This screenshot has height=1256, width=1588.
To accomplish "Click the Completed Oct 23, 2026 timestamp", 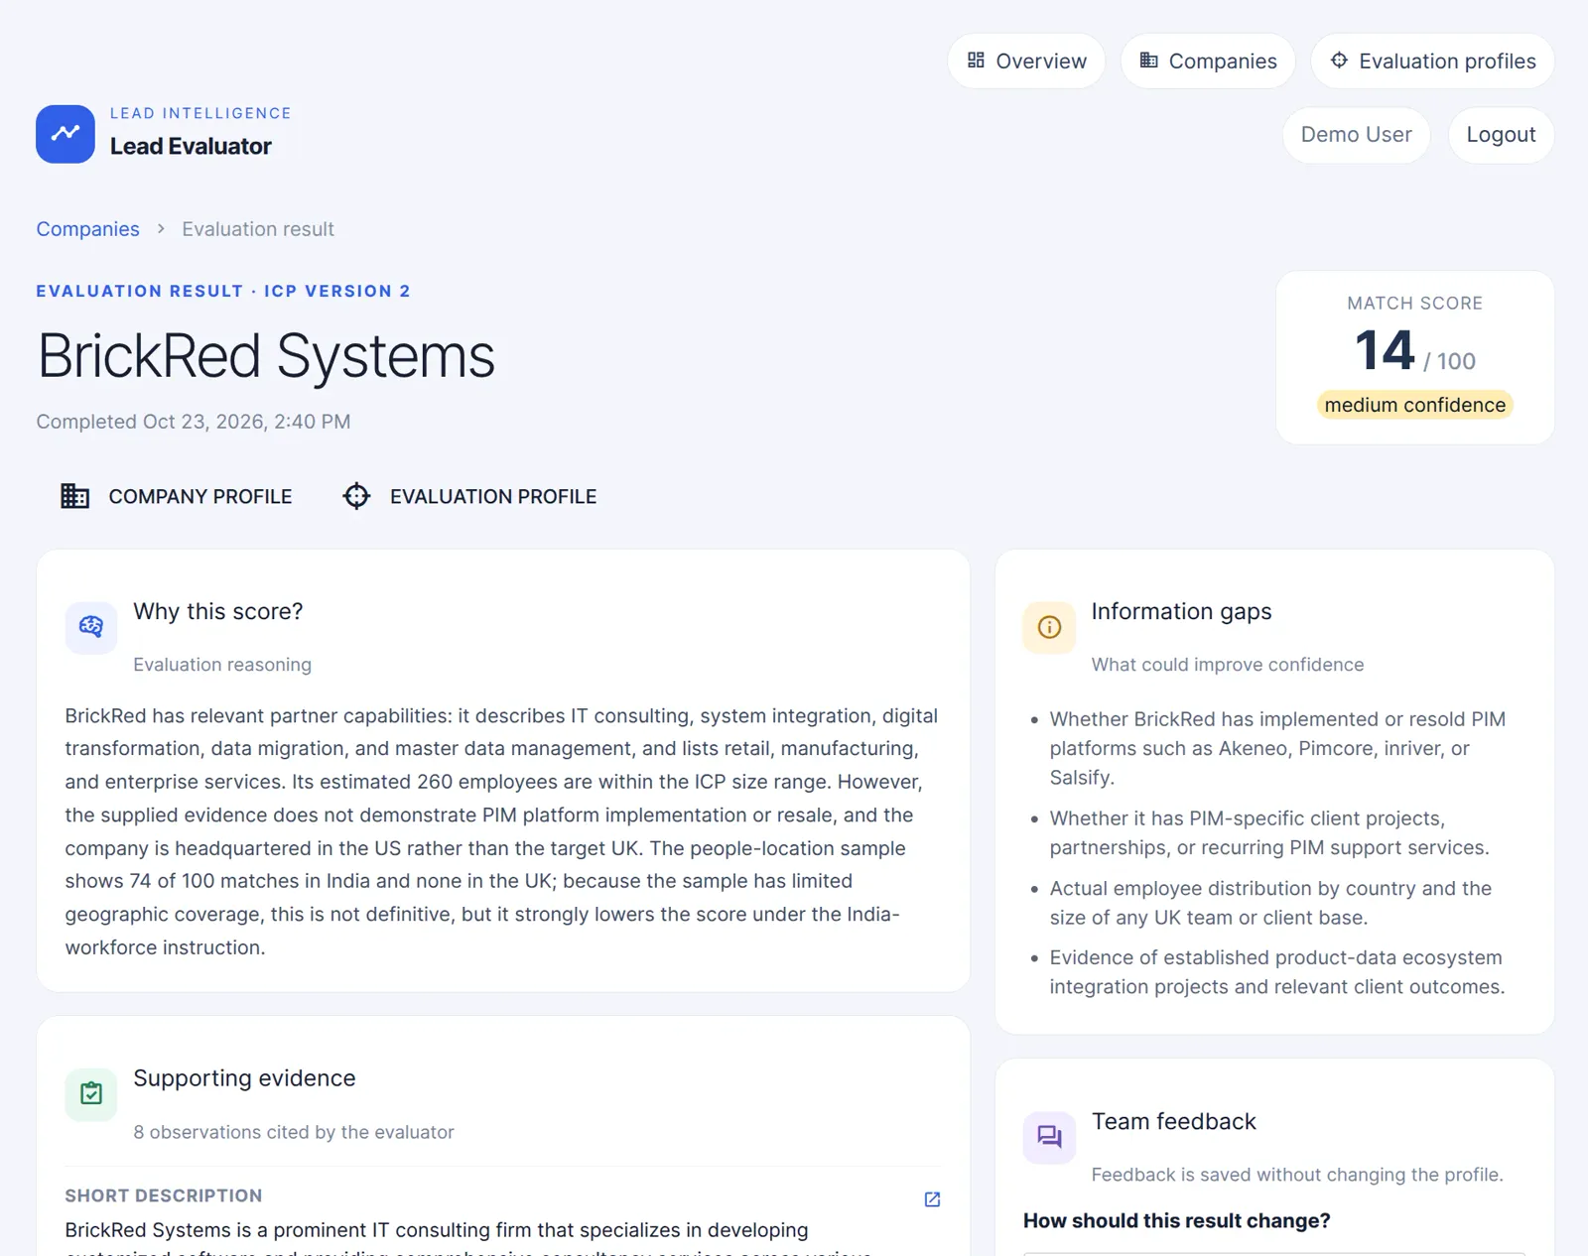I will pyautogui.click(x=194, y=422).
